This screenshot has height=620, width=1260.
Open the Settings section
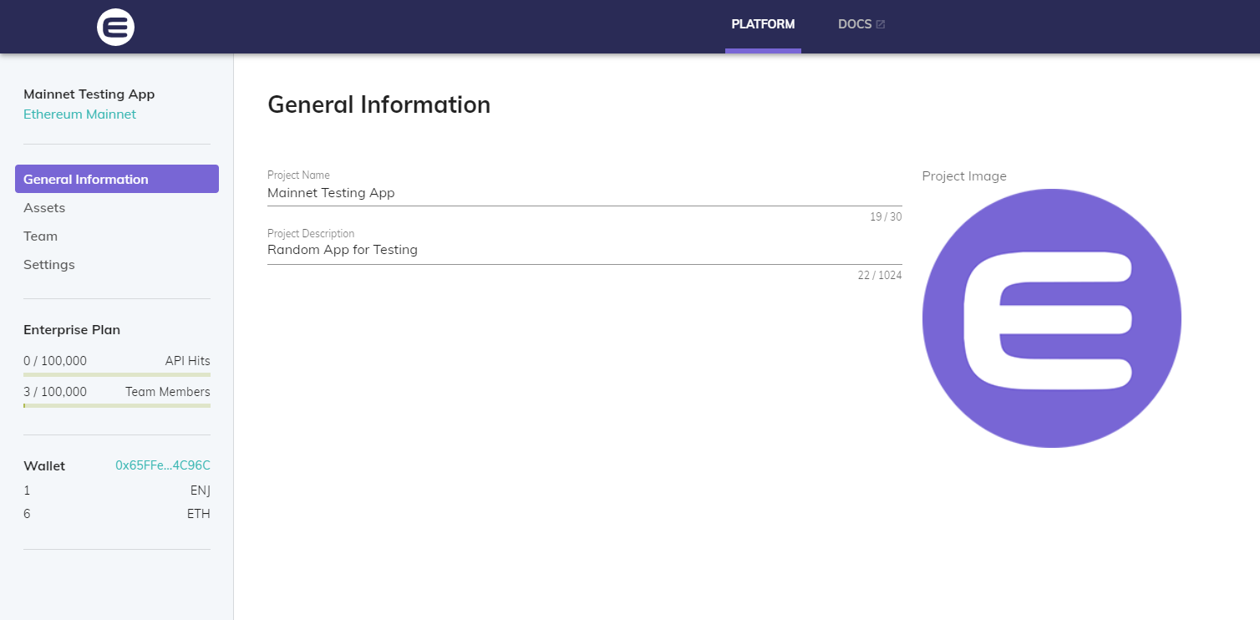(x=49, y=264)
